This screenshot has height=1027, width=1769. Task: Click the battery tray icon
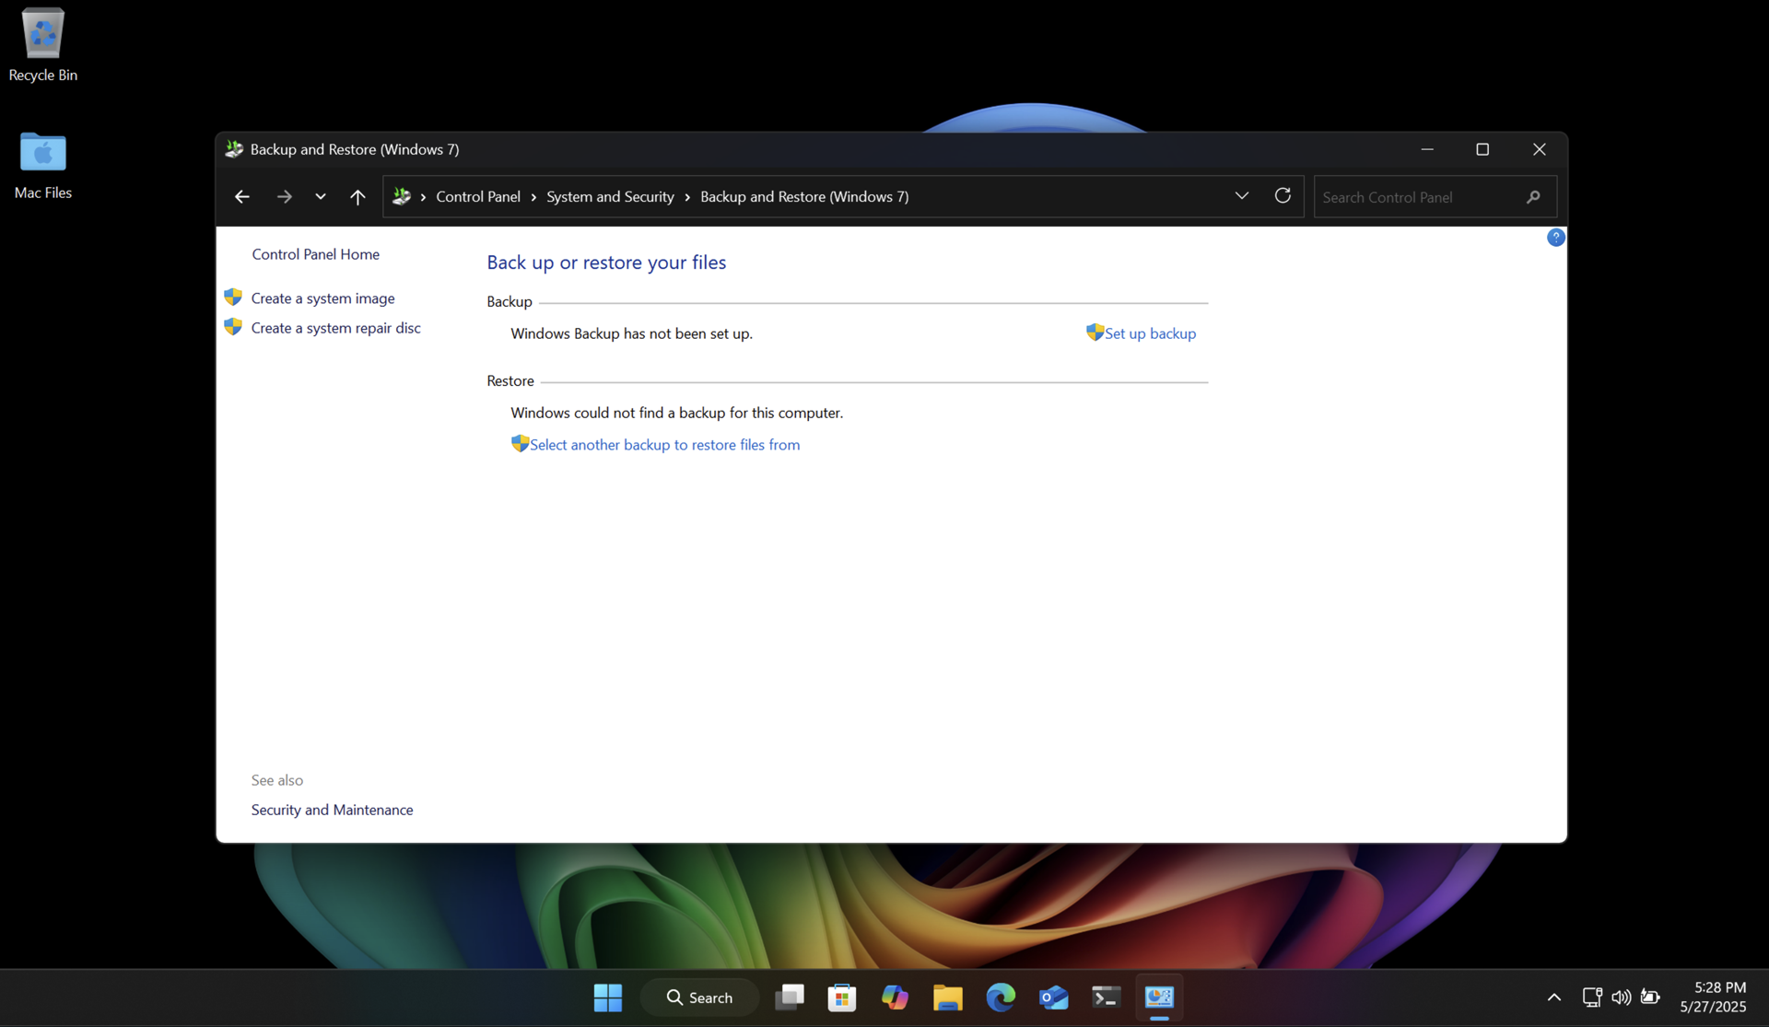(1651, 998)
